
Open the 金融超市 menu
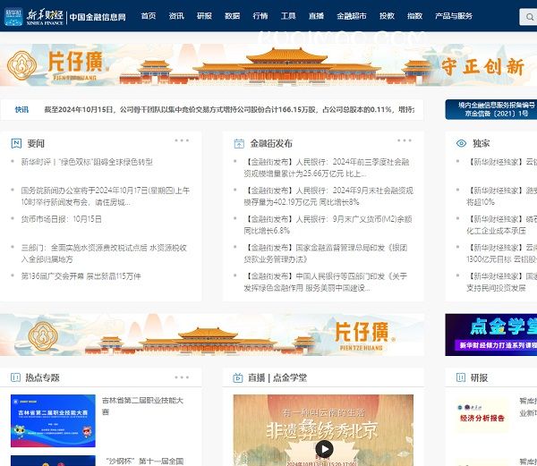pyautogui.click(x=352, y=16)
